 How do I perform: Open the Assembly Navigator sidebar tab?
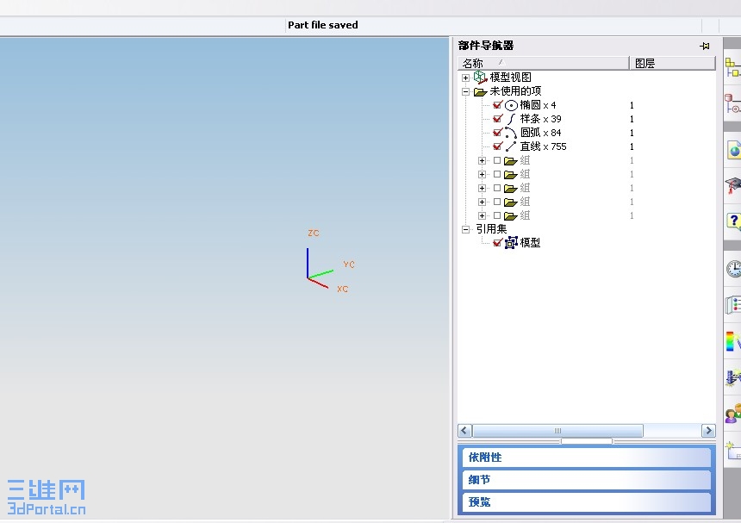[732, 67]
